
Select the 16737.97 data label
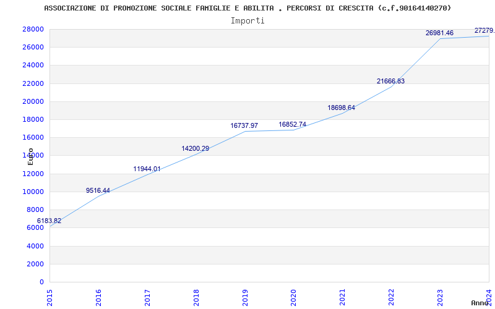coord(244,125)
